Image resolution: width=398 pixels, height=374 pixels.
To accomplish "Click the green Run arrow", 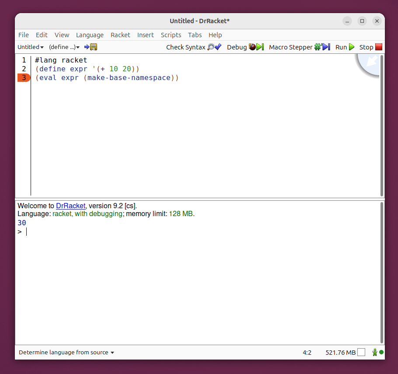I will (352, 47).
